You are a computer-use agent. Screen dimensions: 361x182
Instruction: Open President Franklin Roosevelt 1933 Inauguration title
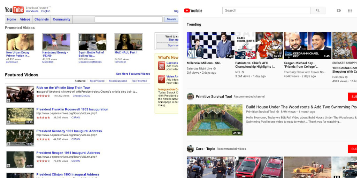72,109
